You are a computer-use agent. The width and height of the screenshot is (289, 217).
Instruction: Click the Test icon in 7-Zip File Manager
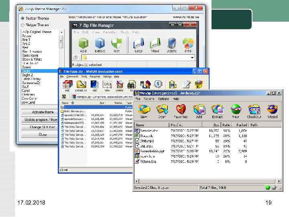coord(116,43)
